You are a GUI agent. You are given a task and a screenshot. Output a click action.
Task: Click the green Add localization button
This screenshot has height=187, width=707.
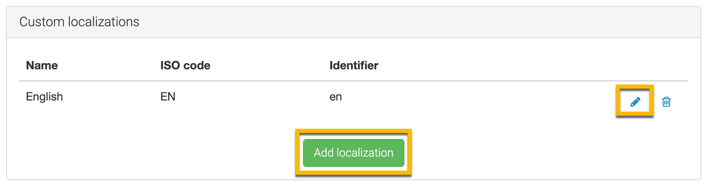click(353, 153)
